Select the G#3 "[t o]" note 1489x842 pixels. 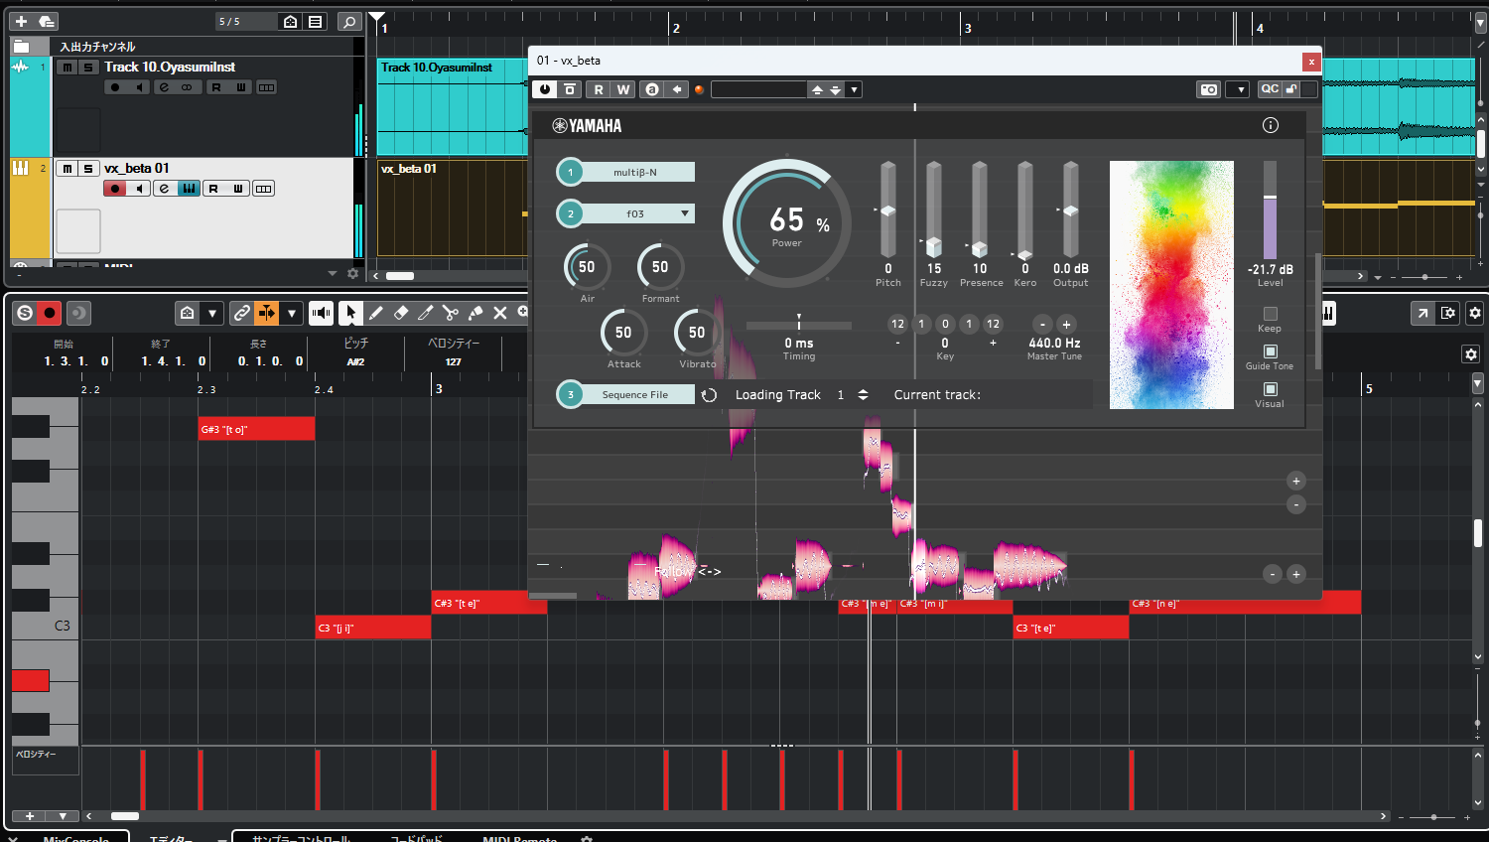click(256, 429)
